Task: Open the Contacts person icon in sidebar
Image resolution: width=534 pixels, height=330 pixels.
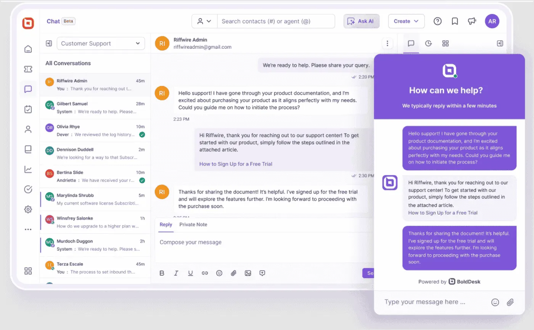Action: tap(28, 129)
